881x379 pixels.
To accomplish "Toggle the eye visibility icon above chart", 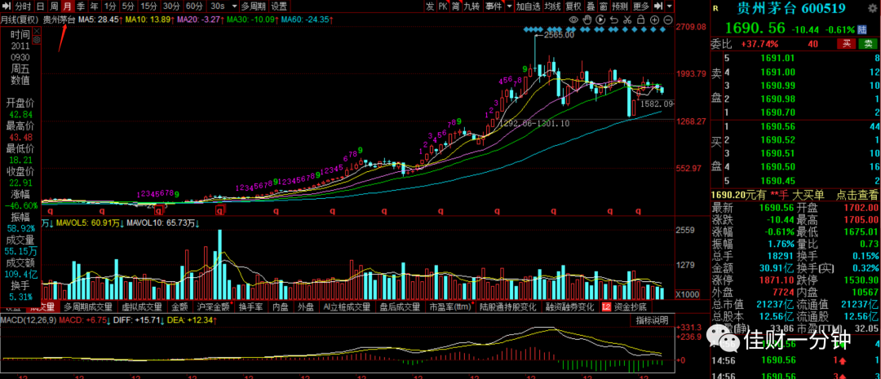I will (x=573, y=20).
